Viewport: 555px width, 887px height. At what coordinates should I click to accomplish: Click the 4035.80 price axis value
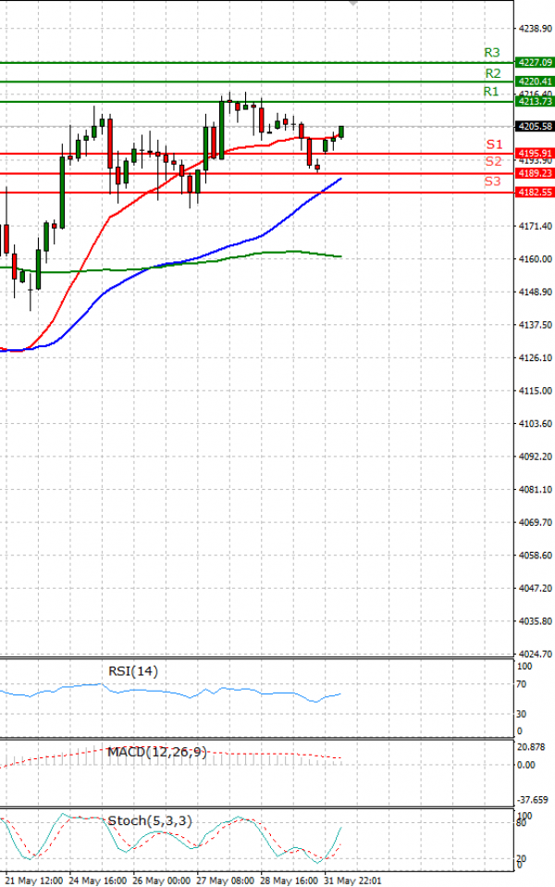536,621
